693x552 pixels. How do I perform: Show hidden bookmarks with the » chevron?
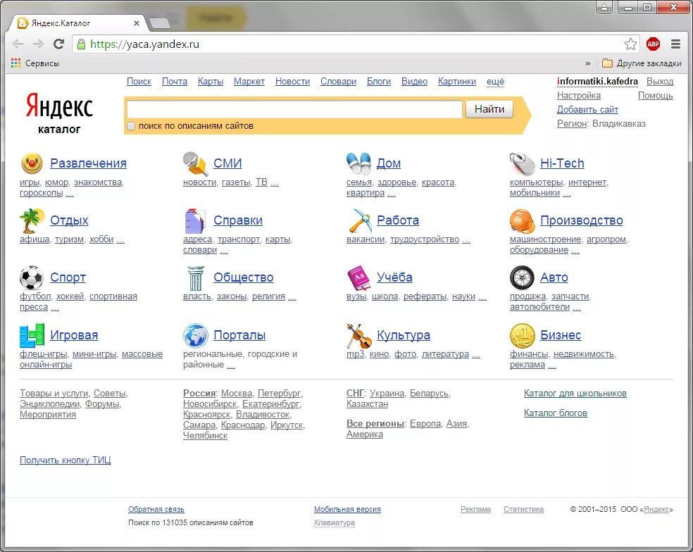587,63
